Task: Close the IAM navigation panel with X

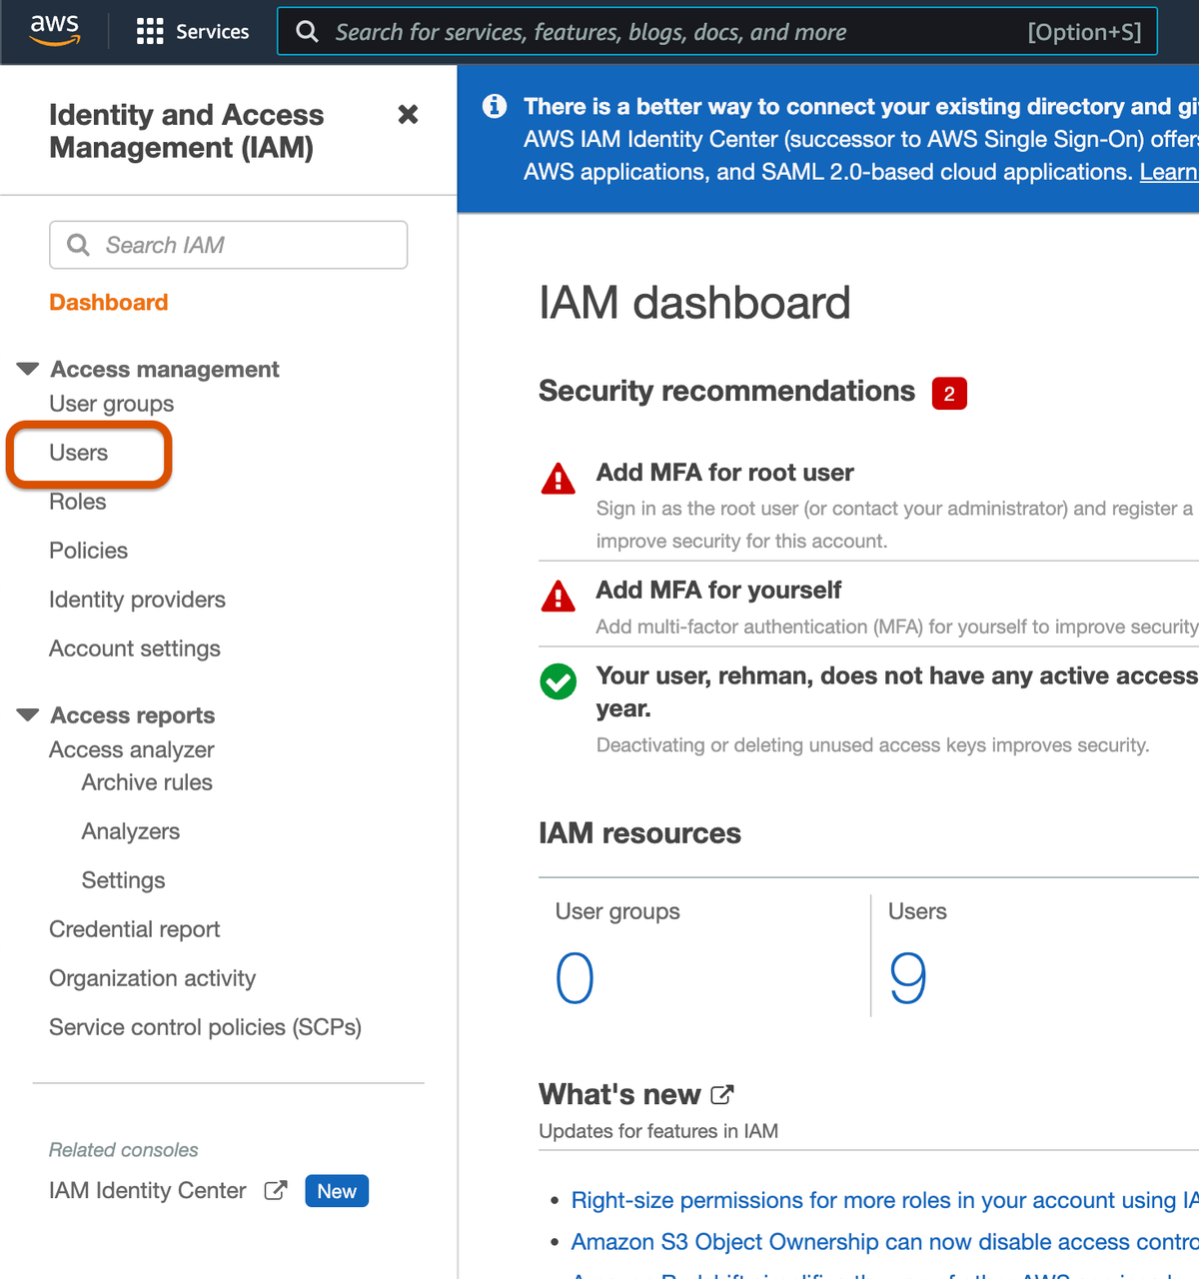Action: click(408, 114)
